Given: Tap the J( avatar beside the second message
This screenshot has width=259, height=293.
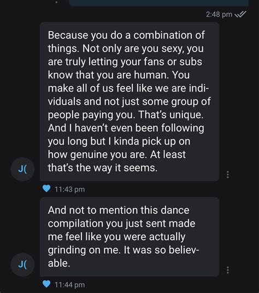Looking at the screenshot, I should (22, 265).
